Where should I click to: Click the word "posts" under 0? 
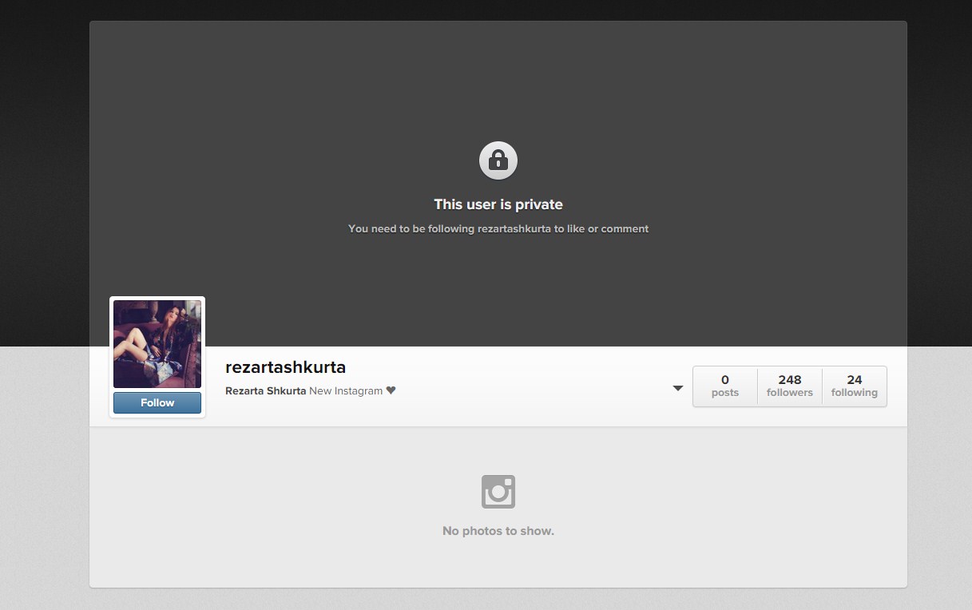pyautogui.click(x=724, y=393)
